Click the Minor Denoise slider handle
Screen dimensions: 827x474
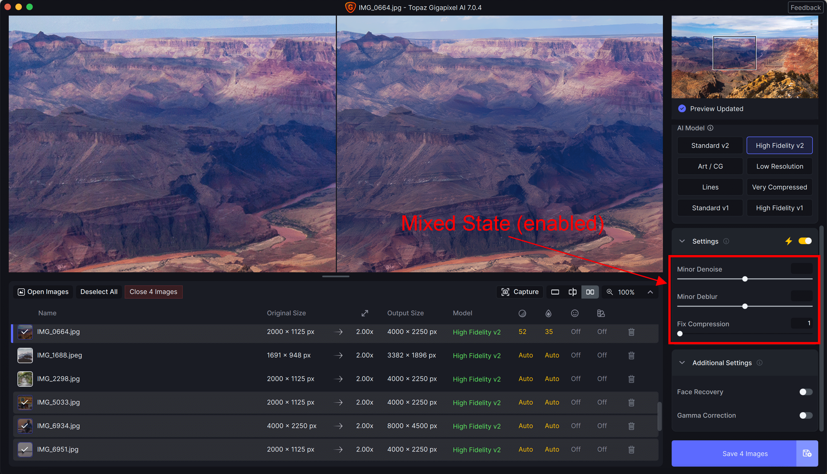(745, 279)
